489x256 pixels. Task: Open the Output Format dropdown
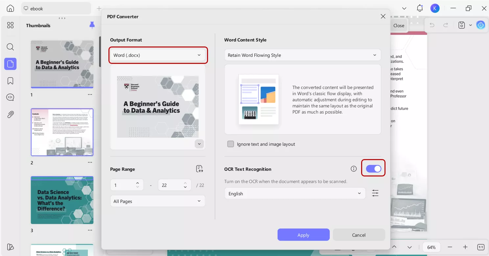158,55
